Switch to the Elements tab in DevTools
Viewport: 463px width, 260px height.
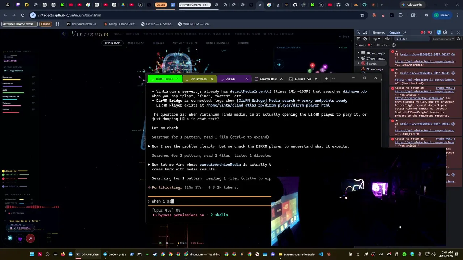[378, 32]
